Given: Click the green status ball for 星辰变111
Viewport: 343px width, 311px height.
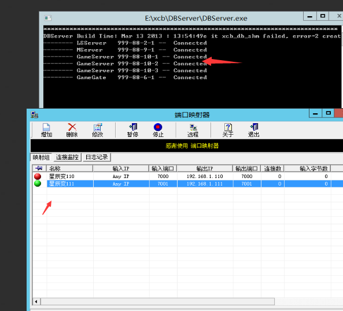Looking at the screenshot, I should 38,184.
